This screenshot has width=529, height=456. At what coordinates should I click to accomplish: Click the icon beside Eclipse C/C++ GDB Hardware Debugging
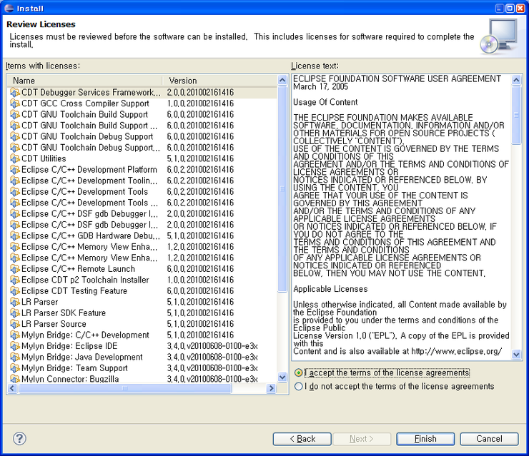[x=14, y=235]
